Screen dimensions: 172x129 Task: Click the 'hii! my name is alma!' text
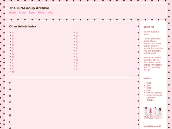tap(151, 33)
